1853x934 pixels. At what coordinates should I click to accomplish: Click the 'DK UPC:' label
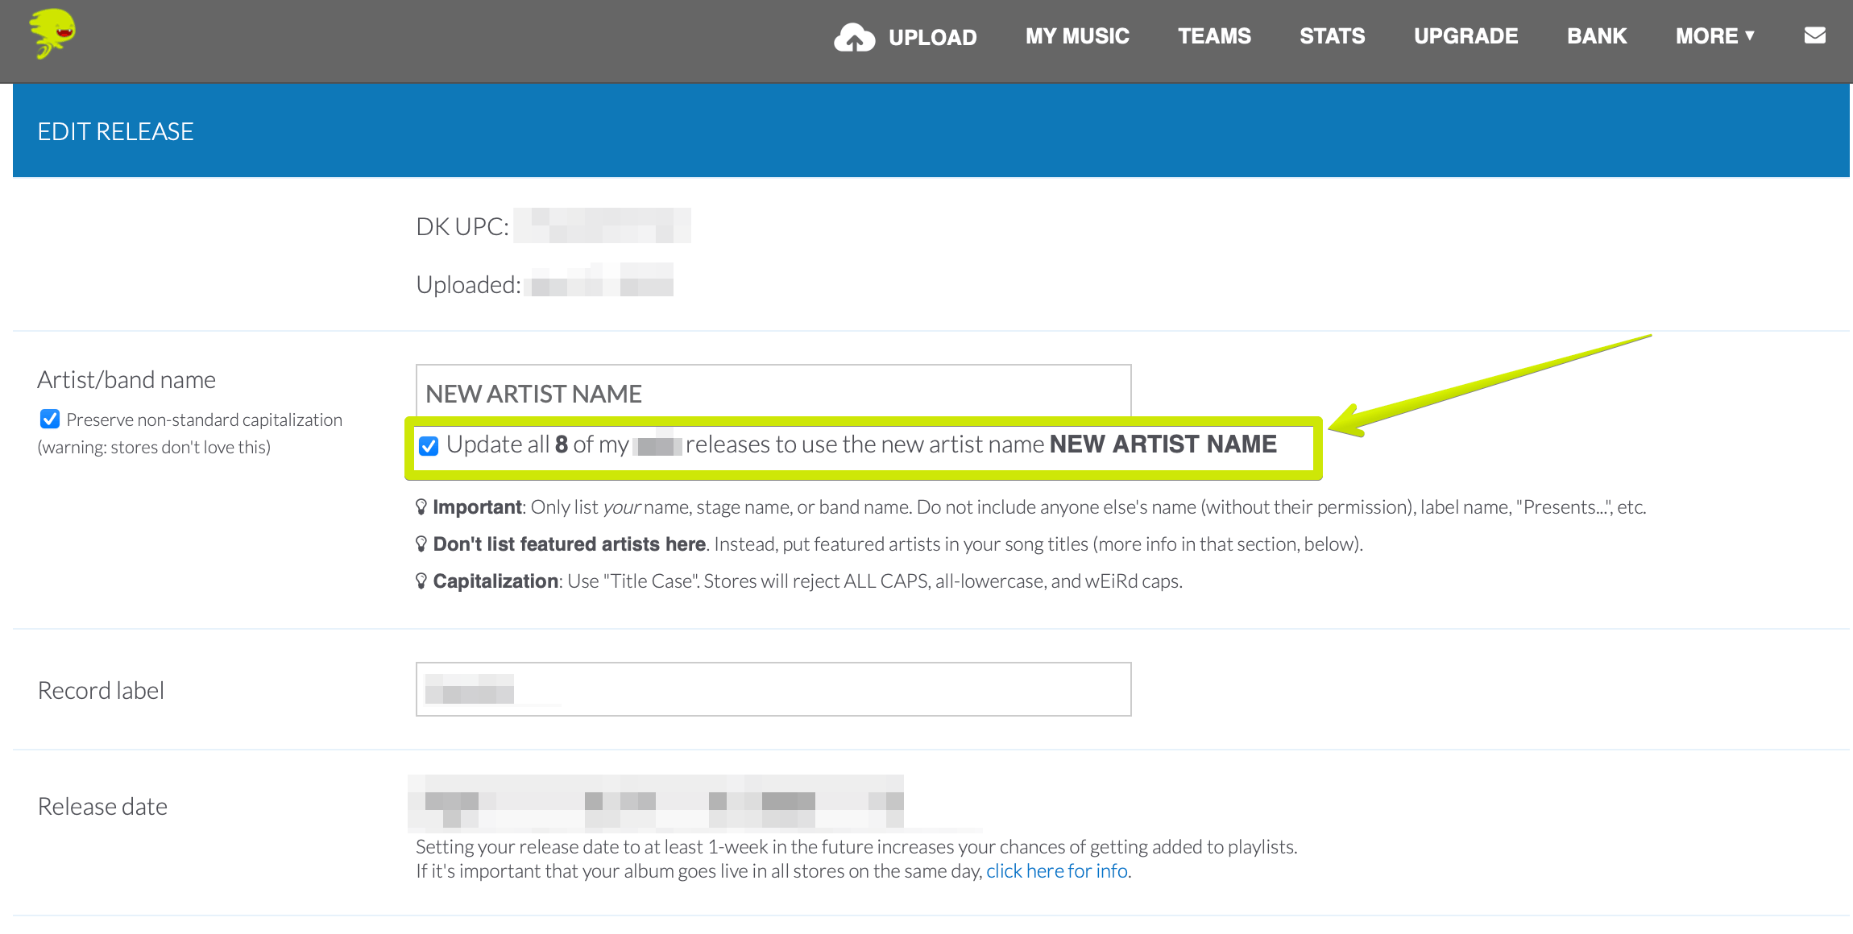coord(462,227)
